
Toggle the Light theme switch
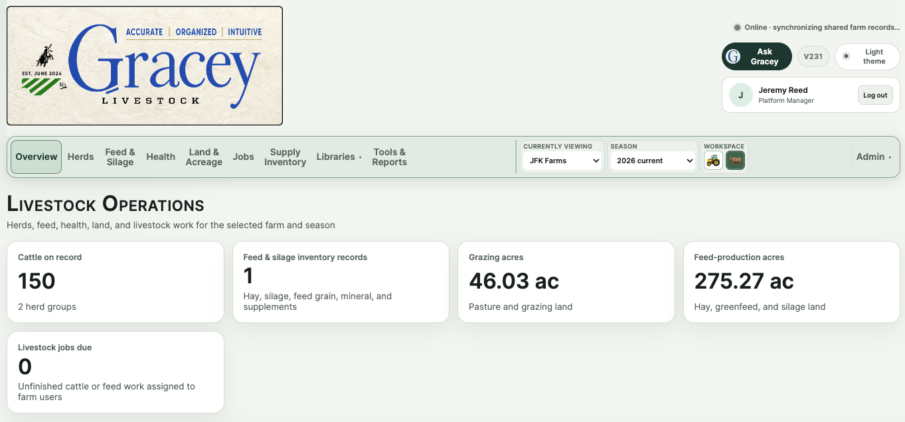pyautogui.click(x=867, y=56)
